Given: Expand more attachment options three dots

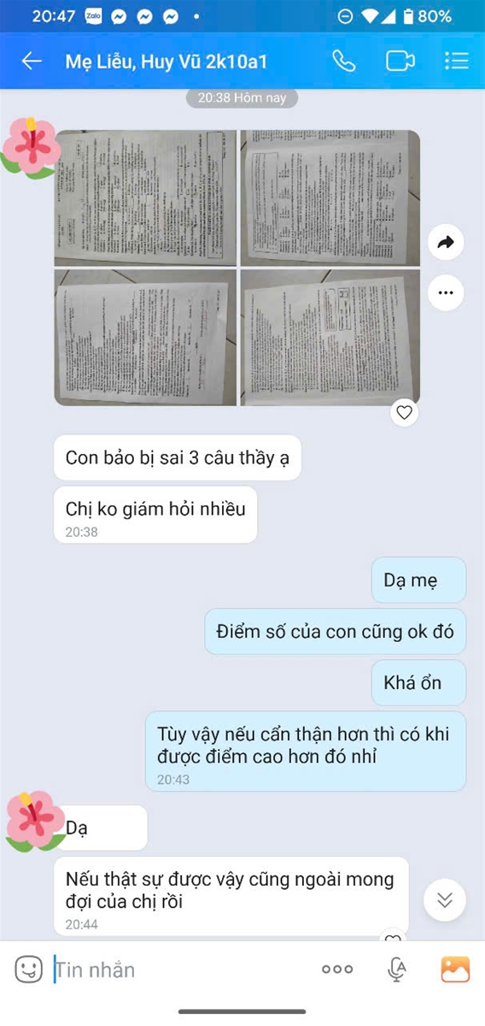Looking at the screenshot, I should [x=337, y=969].
